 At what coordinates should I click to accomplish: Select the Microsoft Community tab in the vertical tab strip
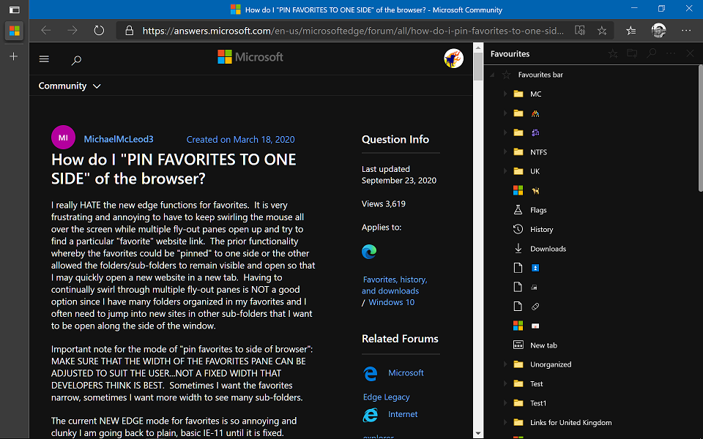click(14, 31)
